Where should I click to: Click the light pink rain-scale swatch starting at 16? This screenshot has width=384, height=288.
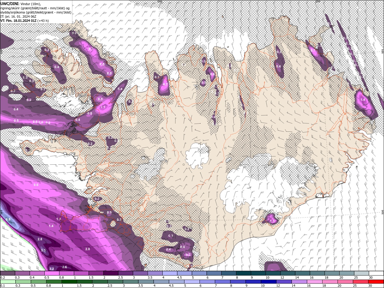click(x=315, y=282)
